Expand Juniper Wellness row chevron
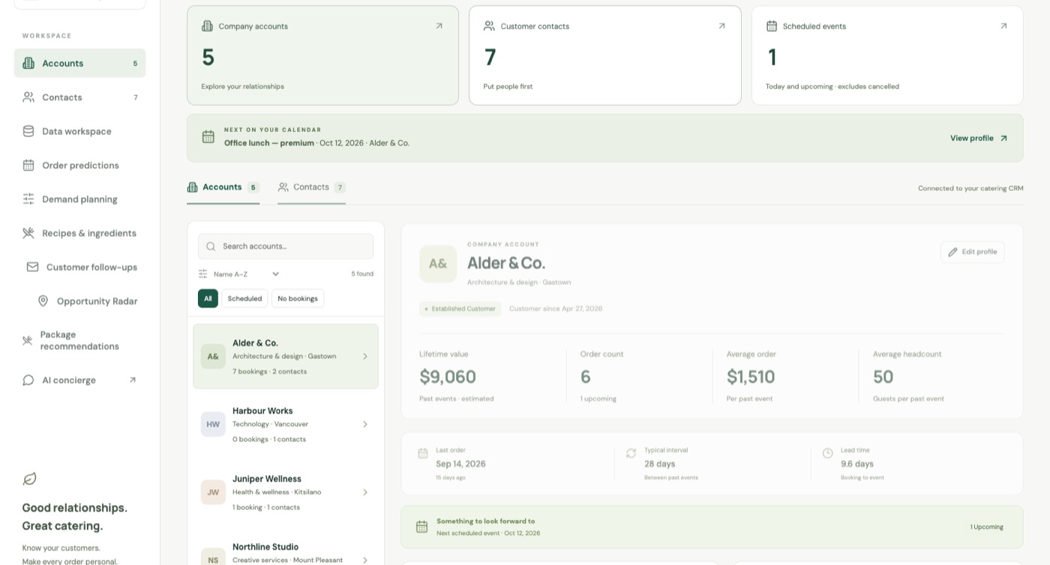This screenshot has width=1050, height=565. point(365,492)
